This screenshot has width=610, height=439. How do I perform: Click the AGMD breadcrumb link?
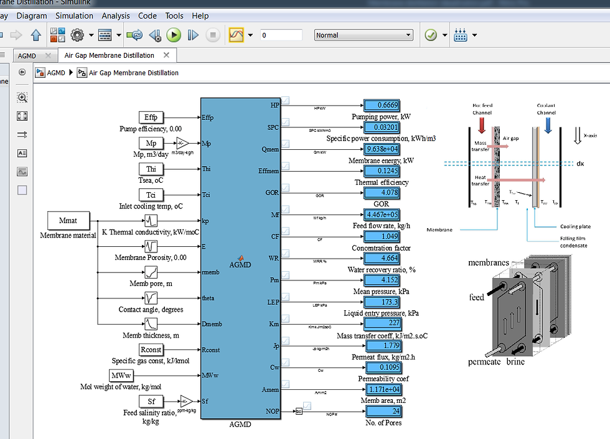(x=56, y=73)
